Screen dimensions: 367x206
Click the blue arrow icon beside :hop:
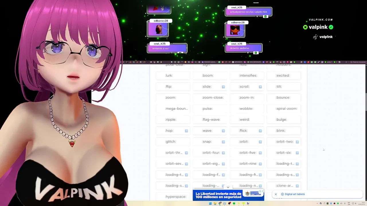(186, 131)
